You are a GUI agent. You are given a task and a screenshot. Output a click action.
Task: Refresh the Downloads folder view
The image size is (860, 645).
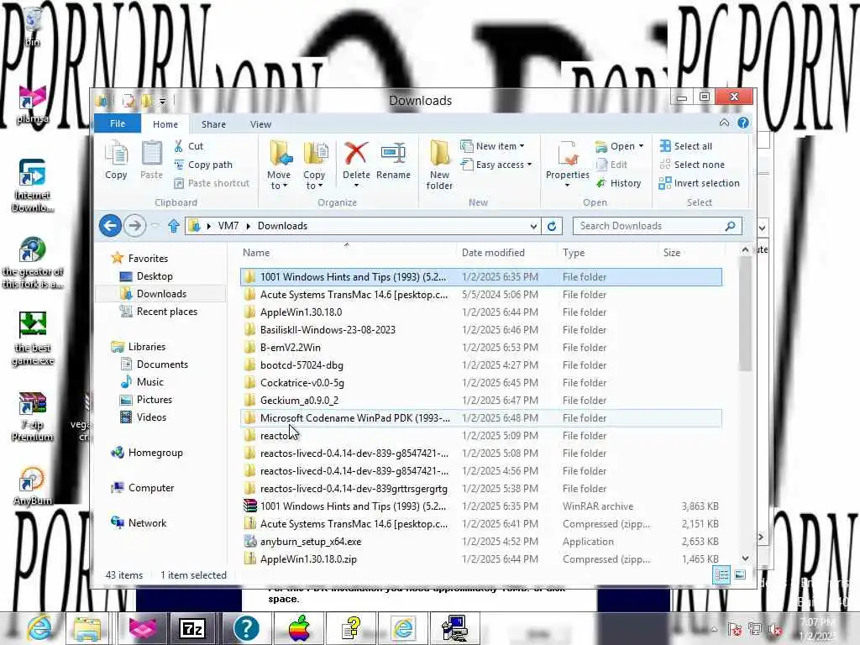coord(552,226)
